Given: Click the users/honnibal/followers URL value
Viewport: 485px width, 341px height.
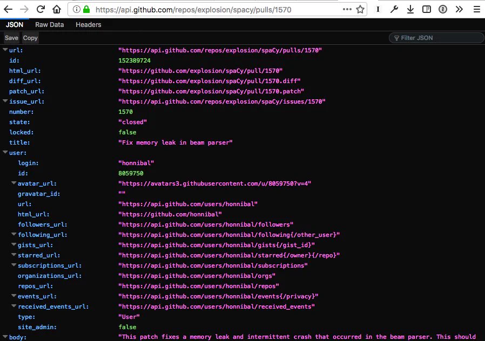Looking at the screenshot, I should pos(206,224).
